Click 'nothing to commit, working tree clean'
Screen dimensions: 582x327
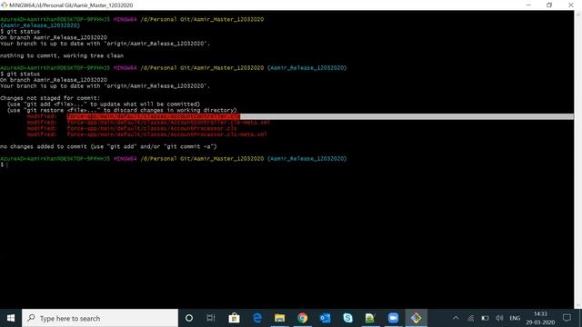coord(62,55)
